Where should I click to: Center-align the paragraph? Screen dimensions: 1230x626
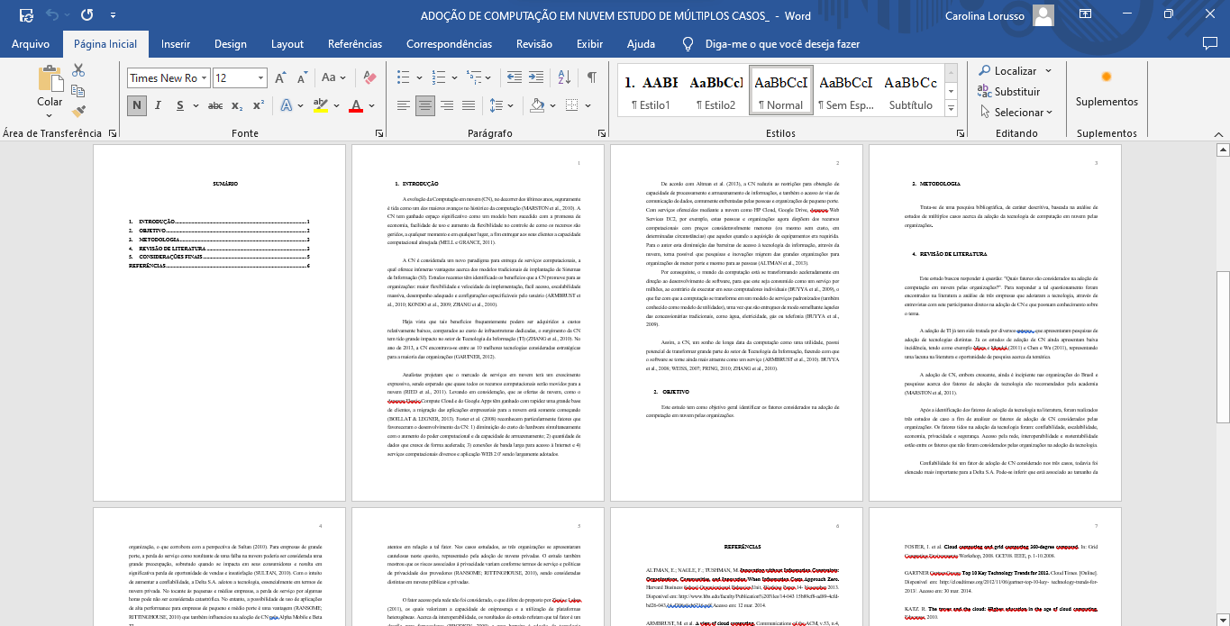(424, 106)
